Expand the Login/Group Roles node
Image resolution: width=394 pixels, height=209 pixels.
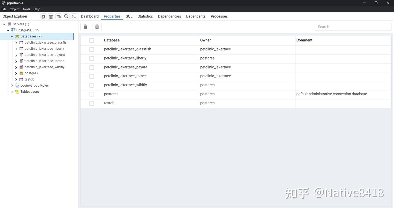click(x=12, y=86)
